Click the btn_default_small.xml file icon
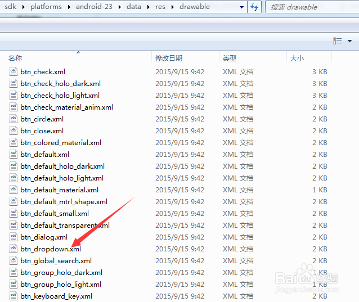359x302 pixels. 14,214
